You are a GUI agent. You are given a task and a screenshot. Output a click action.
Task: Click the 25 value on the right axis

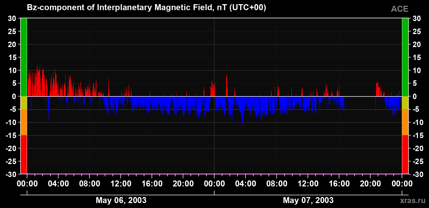pyautogui.click(x=417, y=31)
